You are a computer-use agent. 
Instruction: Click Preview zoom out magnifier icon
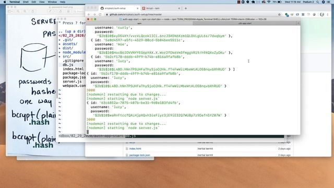[x=18, y=11]
